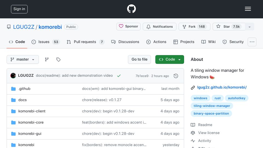View commit history clock icon

[176, 76]
